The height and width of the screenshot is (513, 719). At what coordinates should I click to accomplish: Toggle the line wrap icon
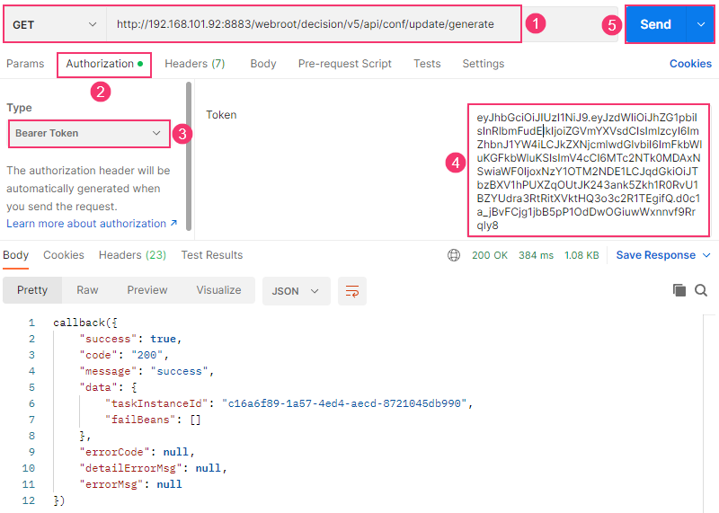[352, 291]
